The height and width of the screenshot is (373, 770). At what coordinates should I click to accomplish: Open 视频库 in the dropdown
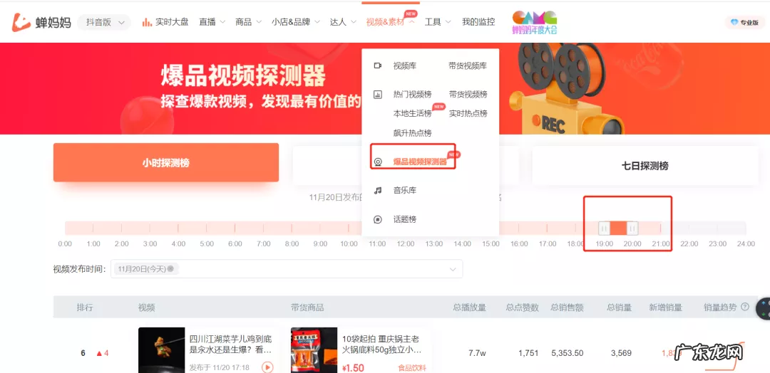coord(405,65)
